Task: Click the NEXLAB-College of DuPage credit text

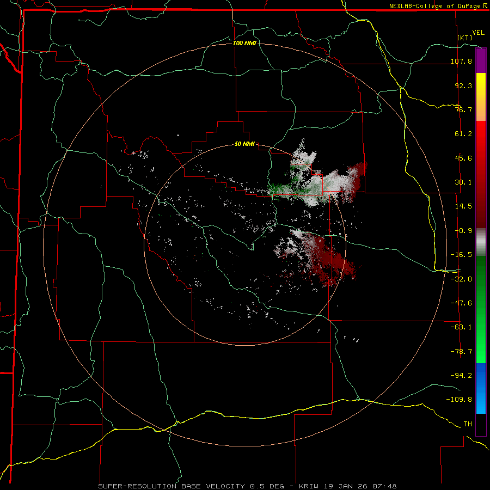Action: [434, 6]
